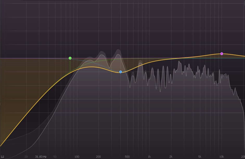Screen dimensions: 245x159
Task: Click the green vertical line under high-pass node
Action: (70, 66)
